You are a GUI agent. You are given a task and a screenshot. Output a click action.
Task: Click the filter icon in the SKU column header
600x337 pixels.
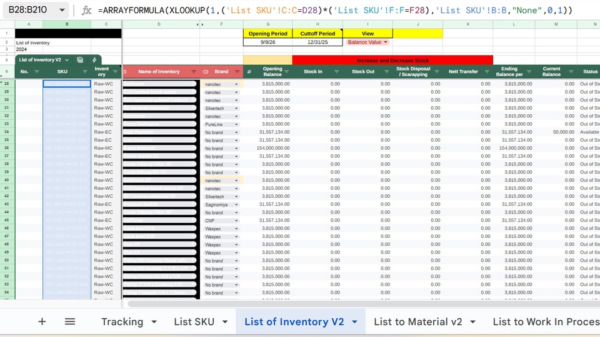click(x=85, y=72)
